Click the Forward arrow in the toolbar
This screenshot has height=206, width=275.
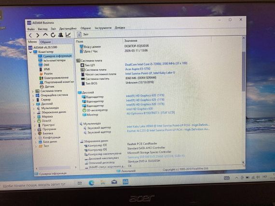coord(38,35)
